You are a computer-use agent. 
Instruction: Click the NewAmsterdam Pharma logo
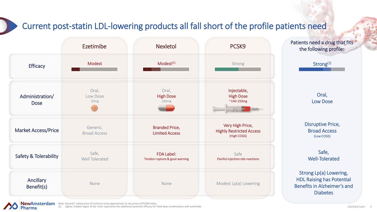click(x=29, y=205)
